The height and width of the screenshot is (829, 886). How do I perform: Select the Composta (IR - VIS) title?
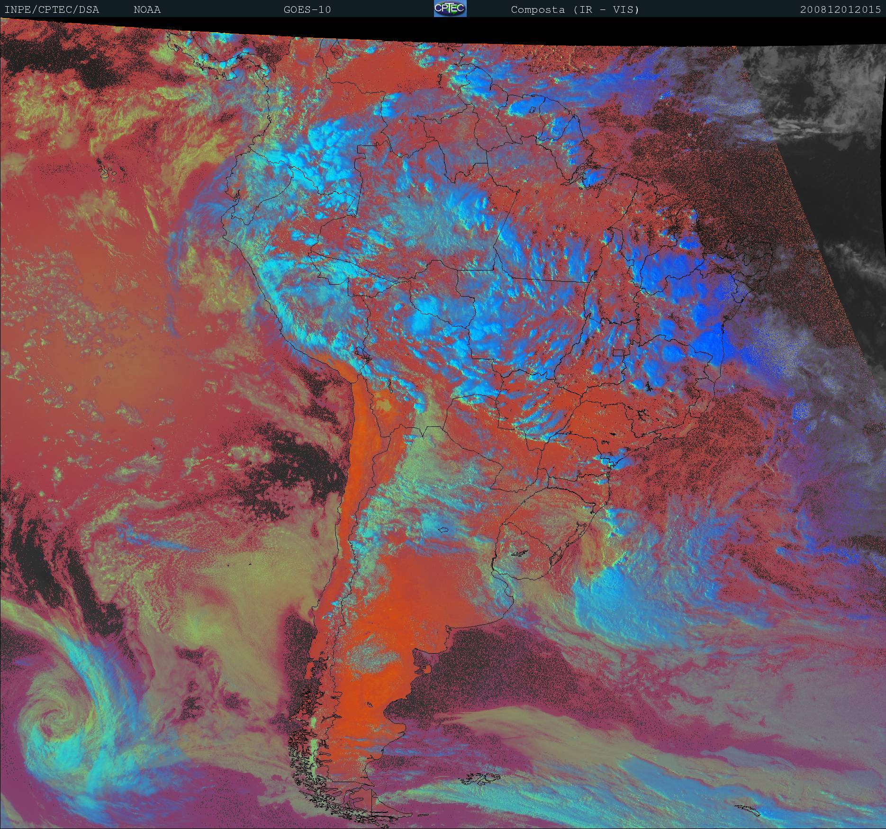pos(575,9)
